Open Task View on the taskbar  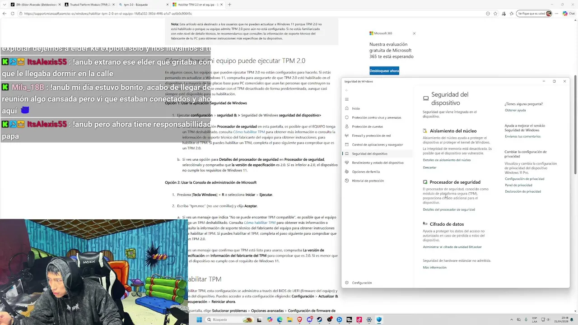point(259,320)
